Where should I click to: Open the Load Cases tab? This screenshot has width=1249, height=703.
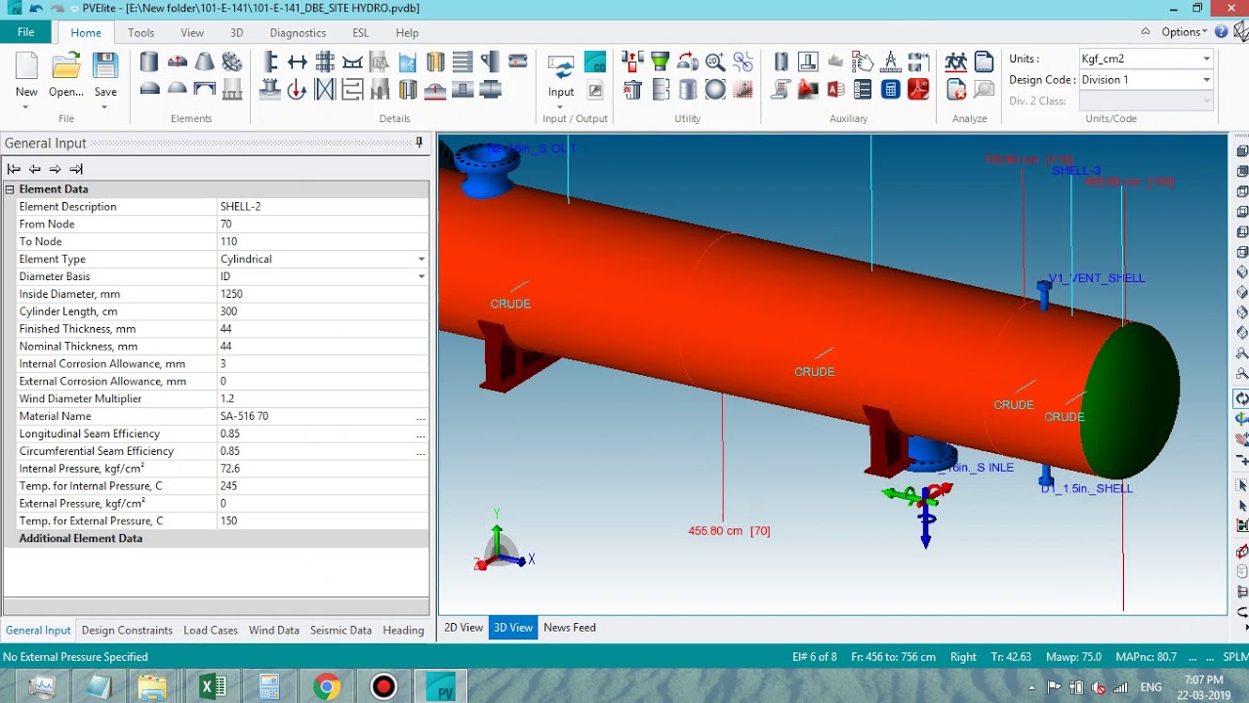coord(211,631)
